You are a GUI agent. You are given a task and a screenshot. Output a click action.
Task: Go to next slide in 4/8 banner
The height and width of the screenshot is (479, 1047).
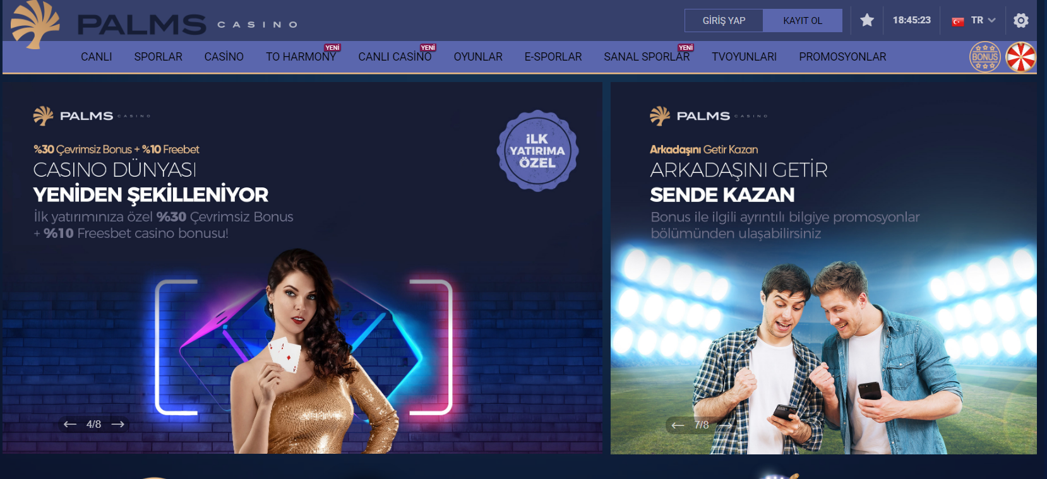[x=117, y=424]
